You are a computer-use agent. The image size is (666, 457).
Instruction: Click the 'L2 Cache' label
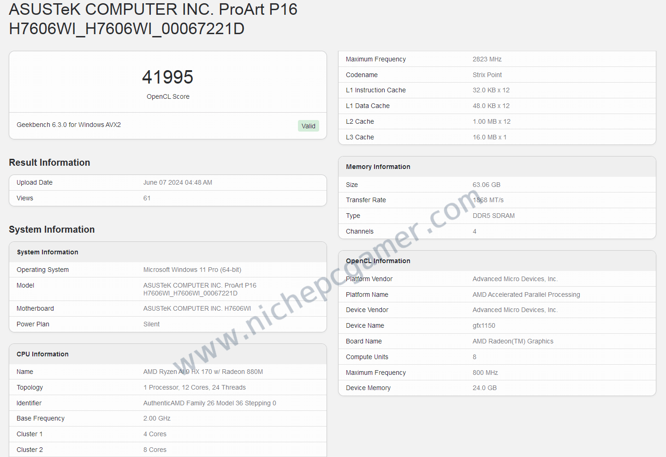click(360, 121)
